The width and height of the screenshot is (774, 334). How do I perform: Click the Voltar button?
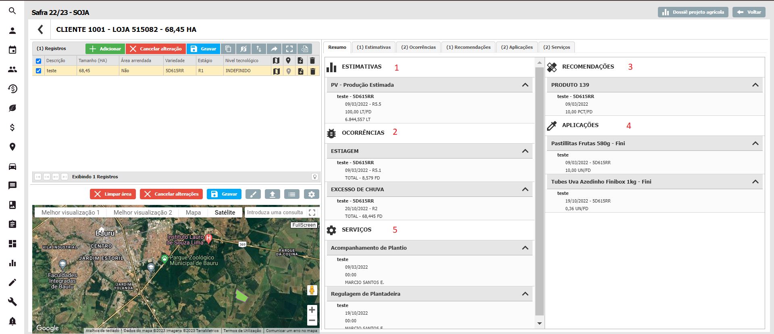click(749, 12)
